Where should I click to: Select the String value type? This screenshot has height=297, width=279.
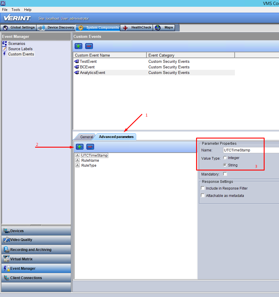tap(225, 165)
